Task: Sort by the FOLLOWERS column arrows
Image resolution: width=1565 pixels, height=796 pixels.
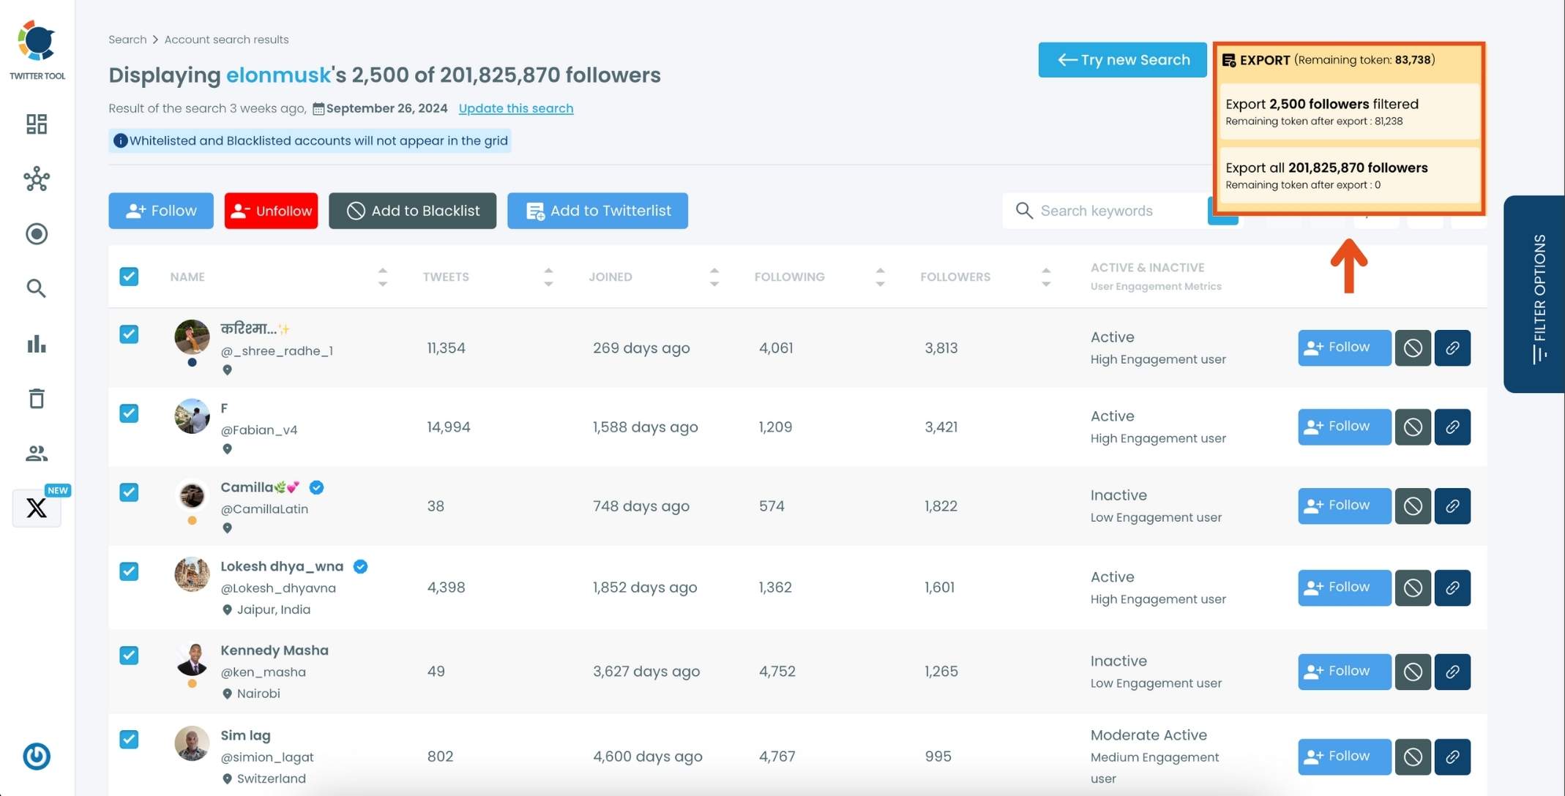Action: (x=1046, y=277)
